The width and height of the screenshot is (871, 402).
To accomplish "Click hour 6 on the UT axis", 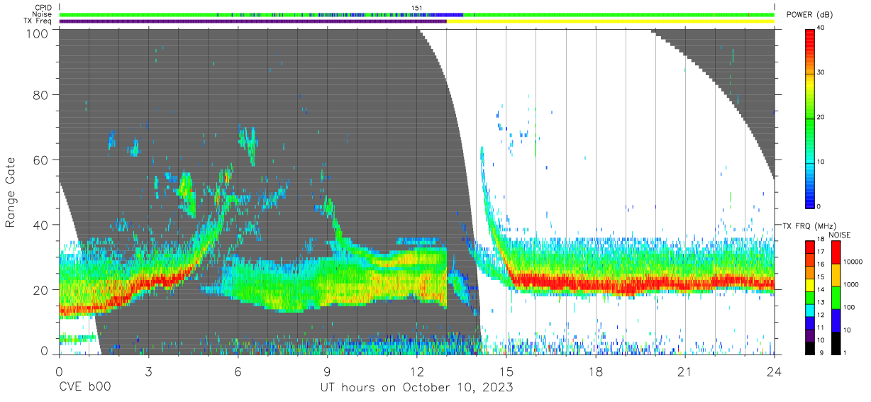I will [238, 372].
